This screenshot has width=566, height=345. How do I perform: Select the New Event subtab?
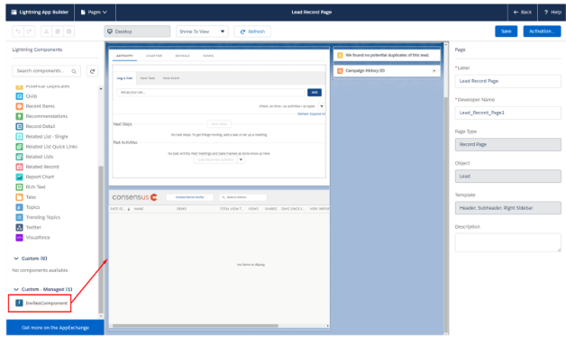(170, 78)
